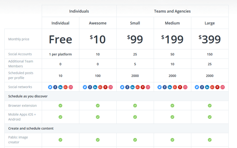Click the Free Individual plan price
The image size is (237, 148).
coord(60,39)
